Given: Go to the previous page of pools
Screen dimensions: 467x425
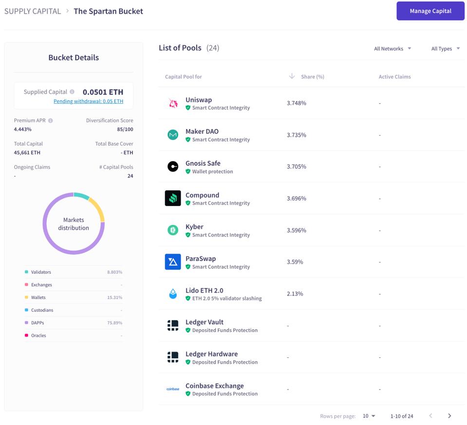Looking at the screenshot, I should [x=430, y=416].
